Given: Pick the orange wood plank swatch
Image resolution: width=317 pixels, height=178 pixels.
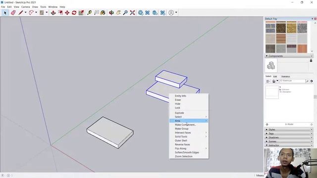Looking at the screenshot, I should click(x=302, y=48).
